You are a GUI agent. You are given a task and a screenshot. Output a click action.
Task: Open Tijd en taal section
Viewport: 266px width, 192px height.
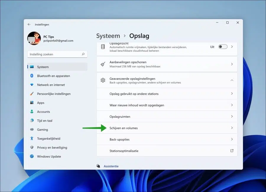pos(57,121)
